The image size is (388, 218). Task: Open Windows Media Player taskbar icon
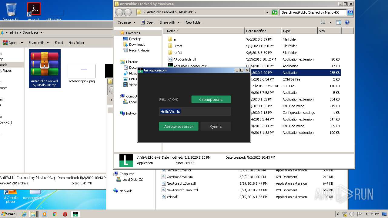pos(45,214)
